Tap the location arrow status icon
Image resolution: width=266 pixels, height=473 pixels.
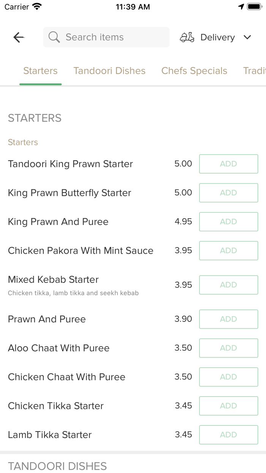pyautogui.click(x=241, y=7)
